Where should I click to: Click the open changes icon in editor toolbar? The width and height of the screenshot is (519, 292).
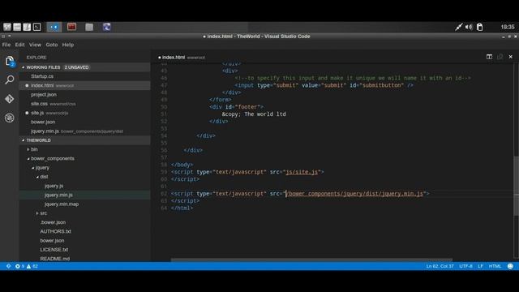click(x=500, y=57)
